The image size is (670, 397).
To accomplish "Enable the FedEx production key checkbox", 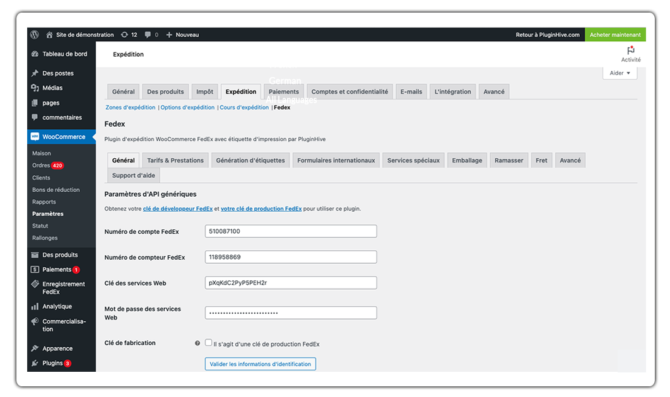I will (209, 343).
